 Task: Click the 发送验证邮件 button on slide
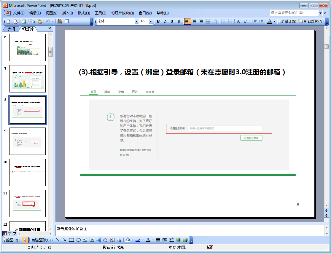(251, 138)
